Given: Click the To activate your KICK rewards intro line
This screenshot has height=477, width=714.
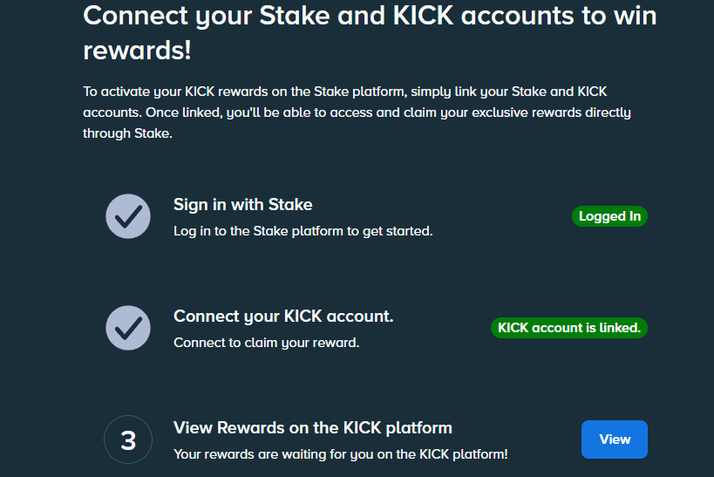Looking at the screenshot, I should coord(344,92).
